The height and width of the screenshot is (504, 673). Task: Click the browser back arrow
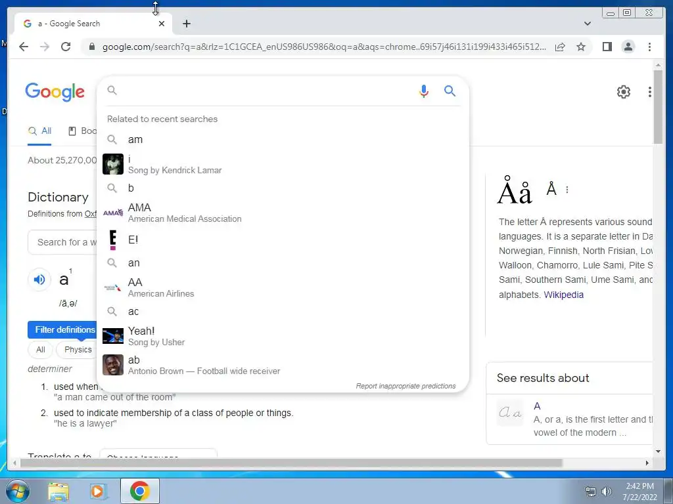(24, 47)
